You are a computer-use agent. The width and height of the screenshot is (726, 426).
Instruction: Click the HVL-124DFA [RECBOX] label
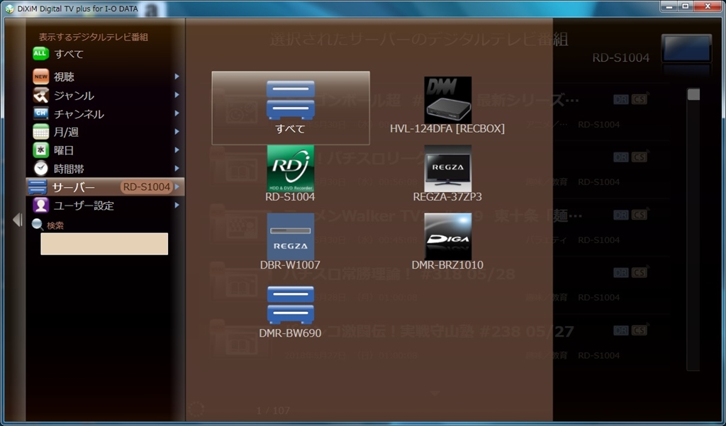pyautogui.click(x=447, y=129)
